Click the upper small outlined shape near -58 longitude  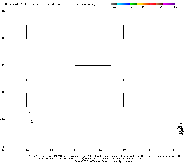(29, 114)
